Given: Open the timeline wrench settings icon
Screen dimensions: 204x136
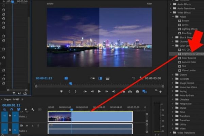Looking at the screenshot, I should (x=33, y=109).
